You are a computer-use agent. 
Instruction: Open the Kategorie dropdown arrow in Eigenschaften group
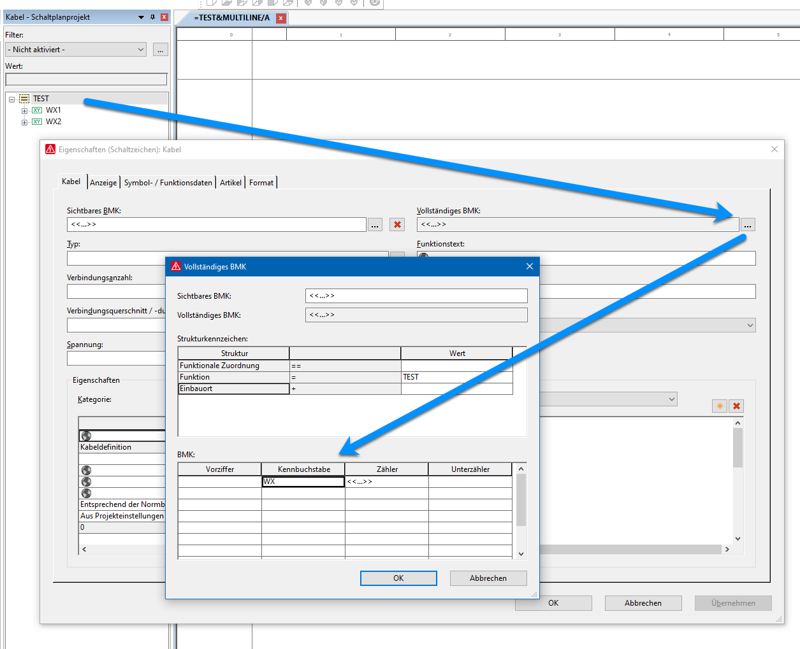pos(672,399)
